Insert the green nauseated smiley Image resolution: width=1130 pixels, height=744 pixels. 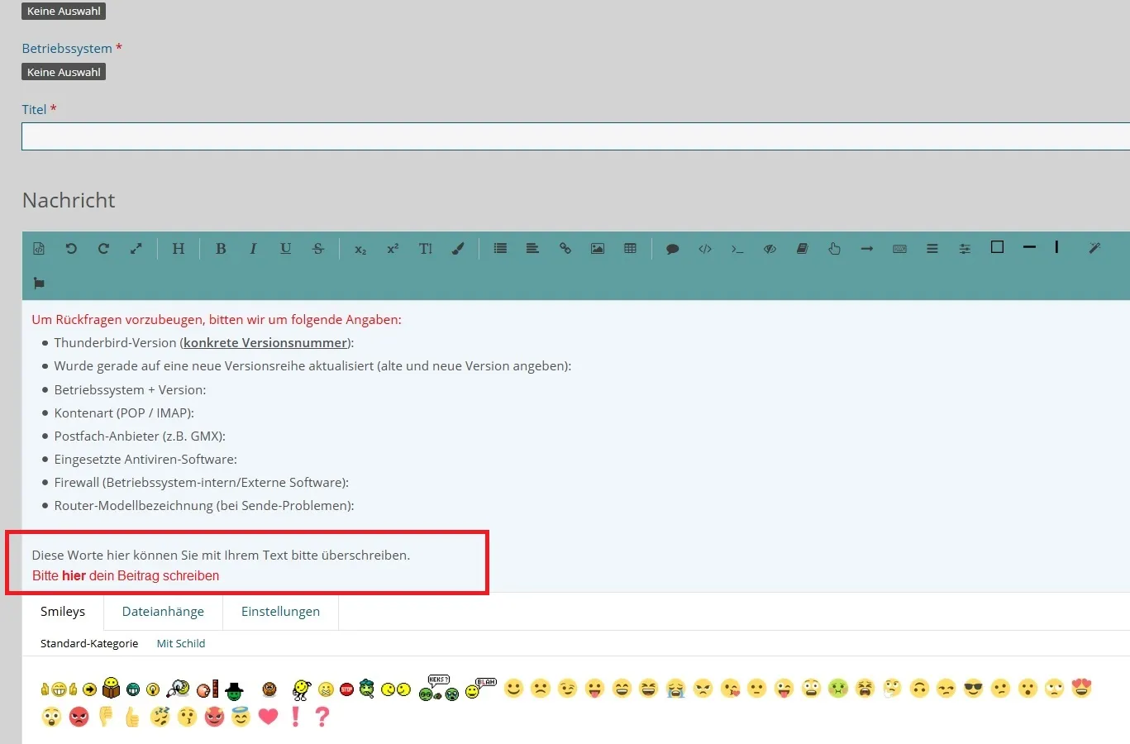pos(837,688)
